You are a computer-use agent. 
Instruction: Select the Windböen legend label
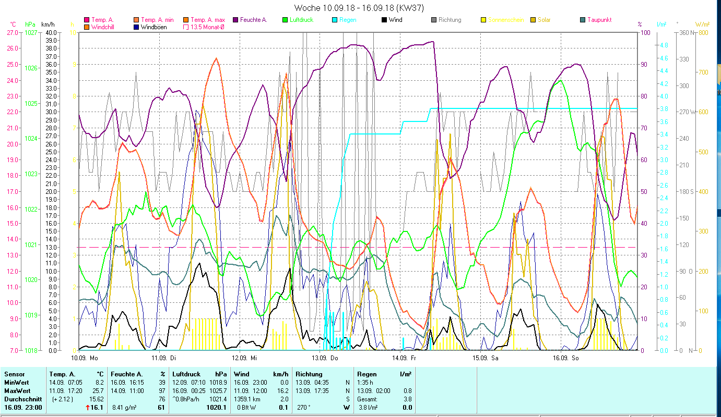tap(154, 27)
